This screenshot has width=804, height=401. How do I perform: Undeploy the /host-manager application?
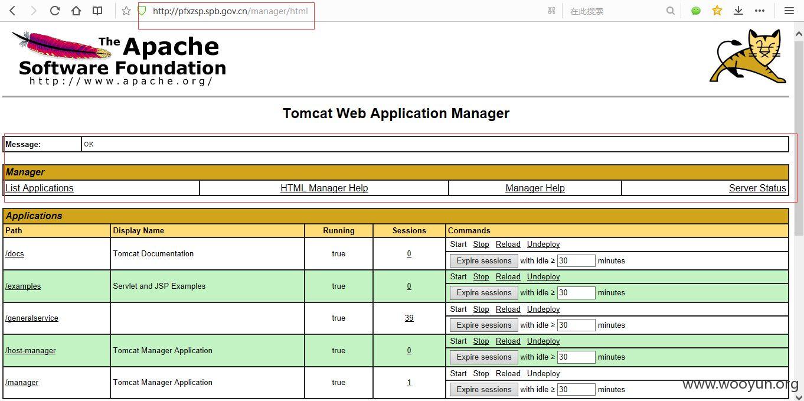click(544, 341)
